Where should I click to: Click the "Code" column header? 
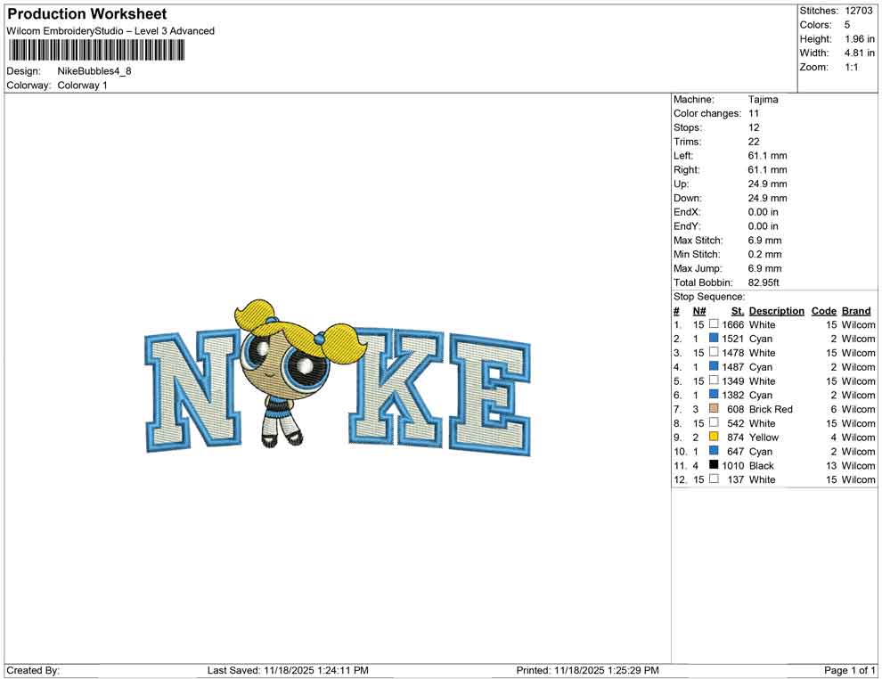824,311
